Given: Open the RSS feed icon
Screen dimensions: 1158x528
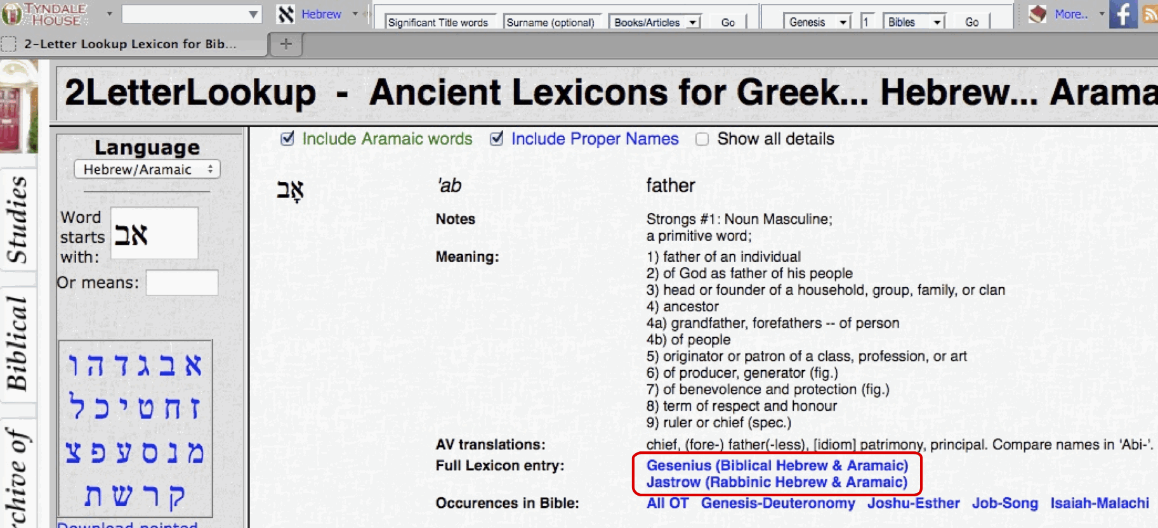Looking at the screenshot, I should (1150, 14).
